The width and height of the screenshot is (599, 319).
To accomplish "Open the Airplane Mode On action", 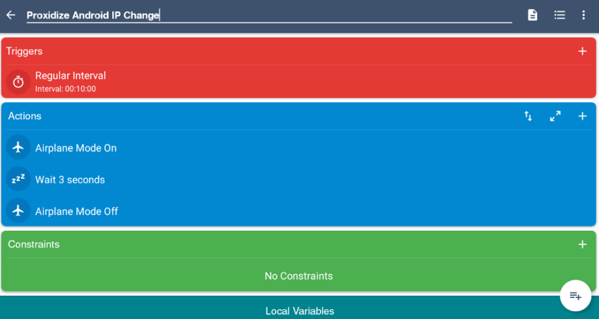I will [x=299, y=148].
